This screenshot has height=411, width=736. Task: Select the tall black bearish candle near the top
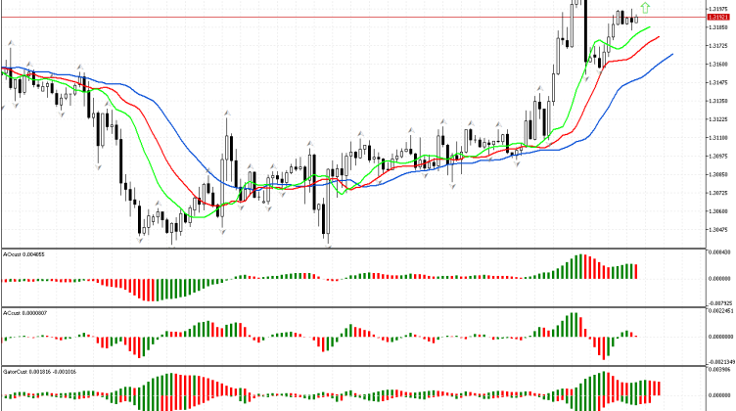point(583,29)
